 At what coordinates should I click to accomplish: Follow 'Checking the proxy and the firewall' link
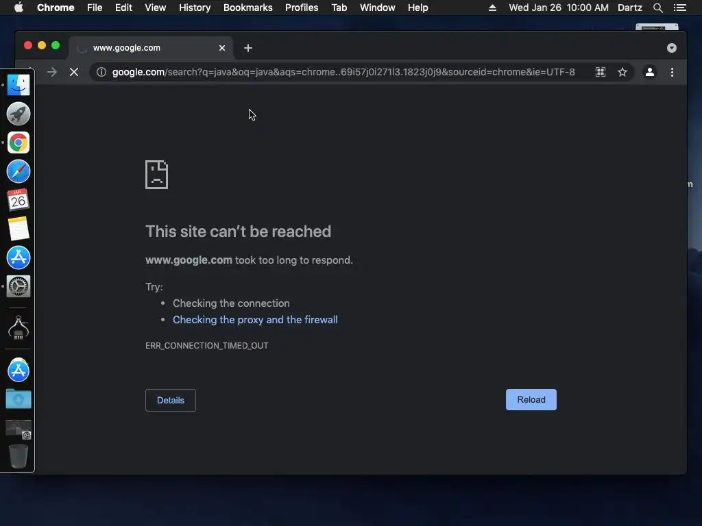point(255,320)
